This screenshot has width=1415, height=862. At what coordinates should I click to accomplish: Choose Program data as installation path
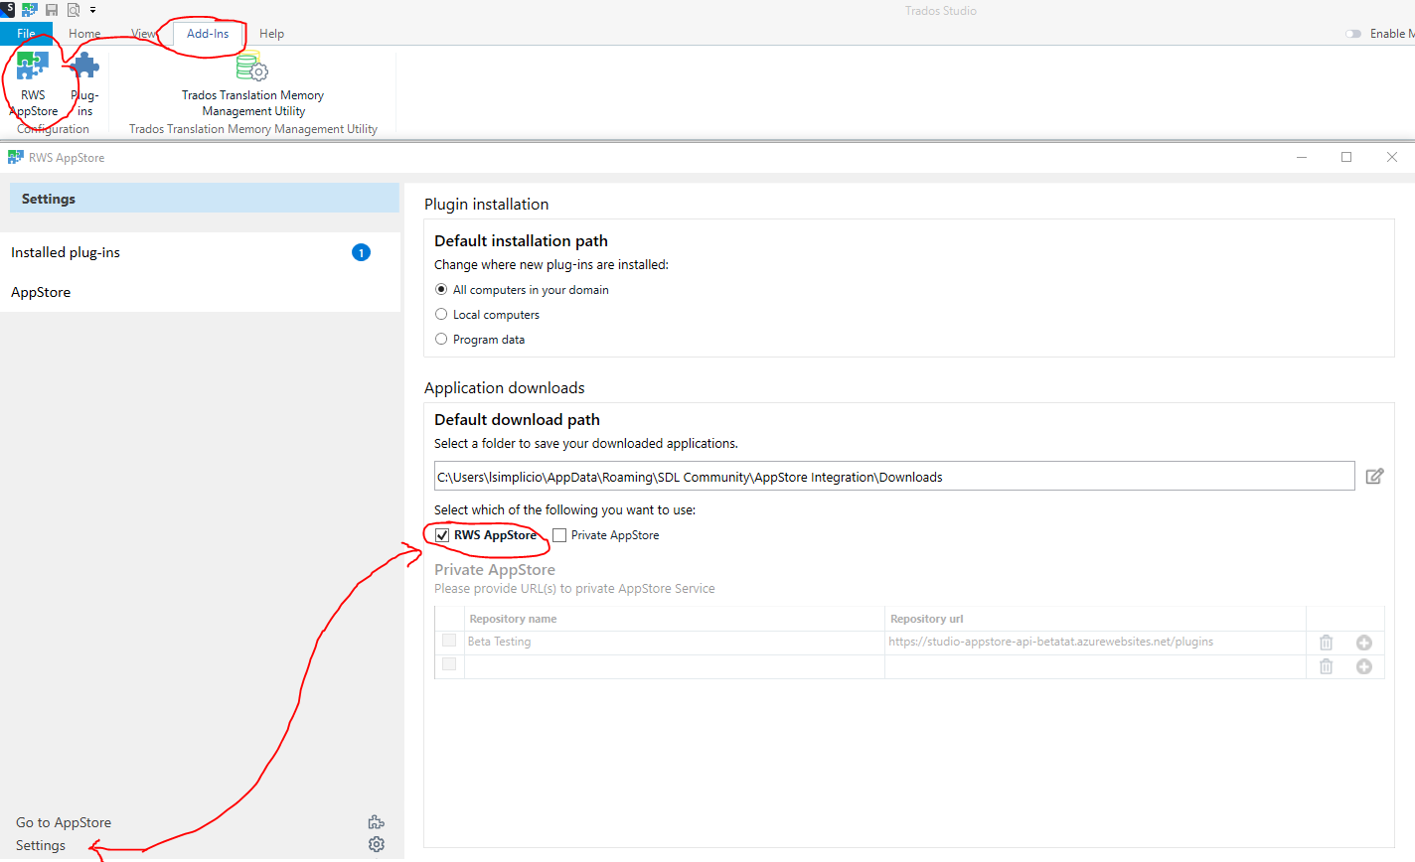pyautogui.click(x=440, y=339)
